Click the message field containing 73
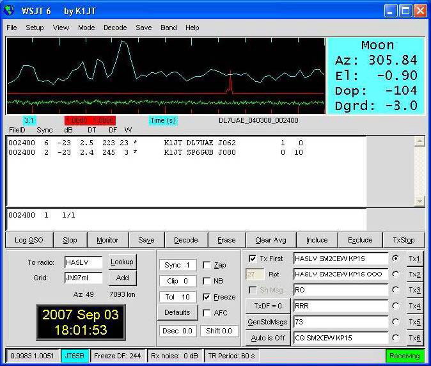431x366 pixels. 341,322
